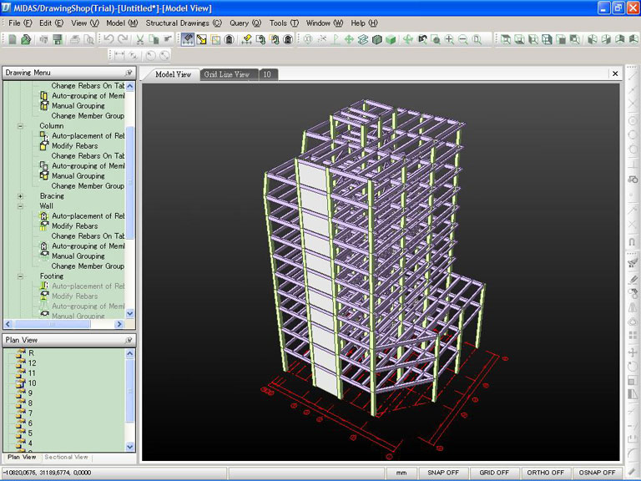Screen dimensions: 641x481
Task: Expand the Bracing tree node
Action: tap(20, 196)
